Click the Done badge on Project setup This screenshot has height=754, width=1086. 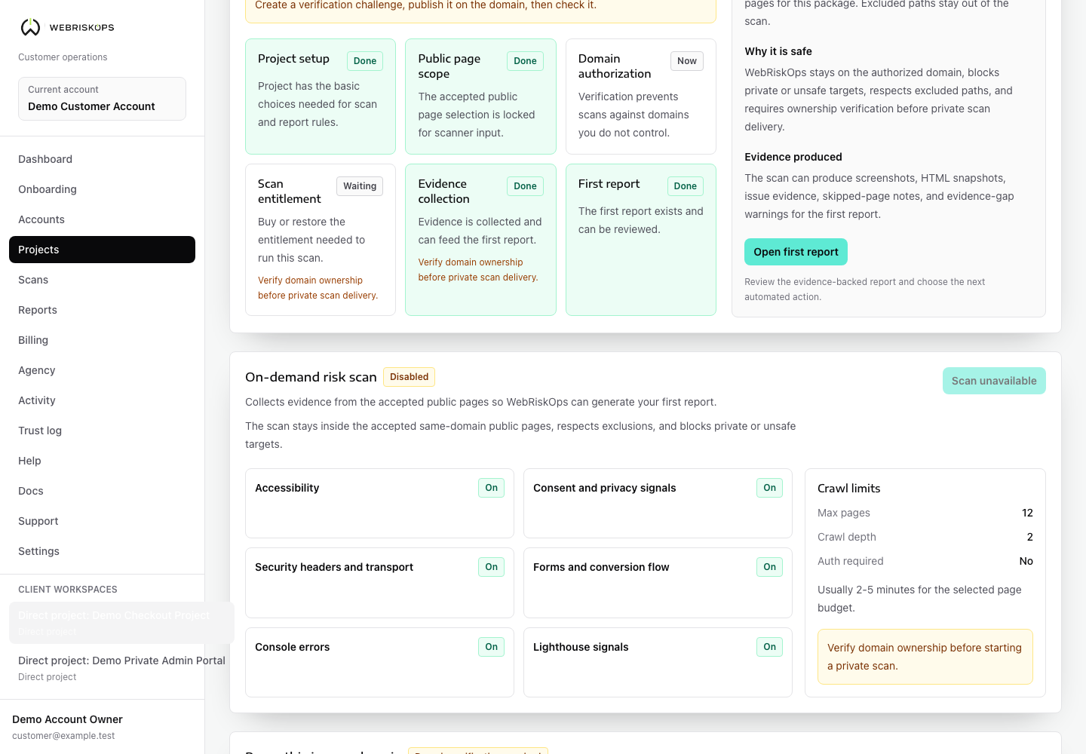365,61
